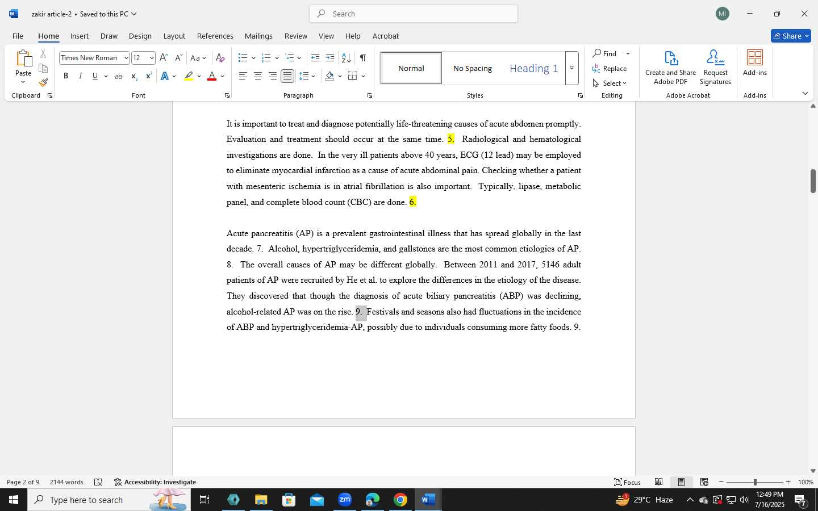Expand the bullets list dropdown arrow
818x511 pixels.
point(253,58)
